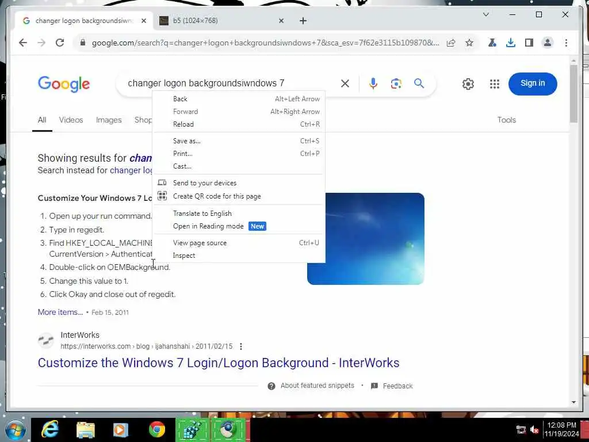Select Print... from context menu

[x=239, y=153]
